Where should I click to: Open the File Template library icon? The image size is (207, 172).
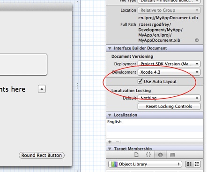coord(136,155)
